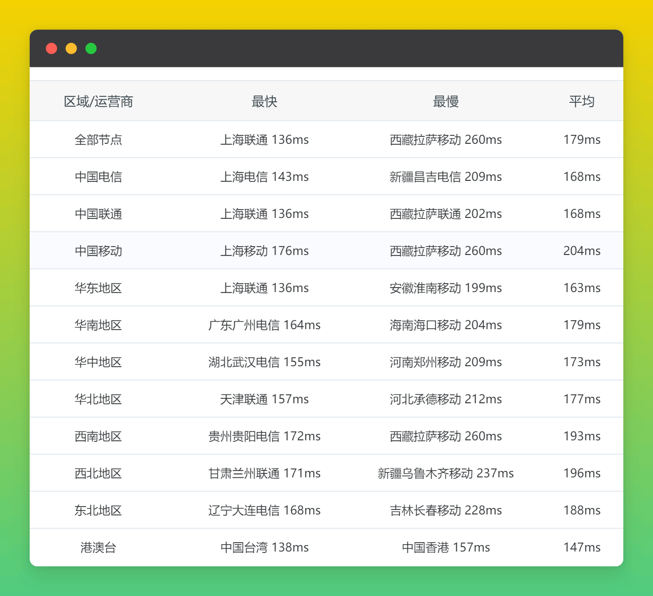Click the 区域/运营商 column header

[x=98, y=101]
